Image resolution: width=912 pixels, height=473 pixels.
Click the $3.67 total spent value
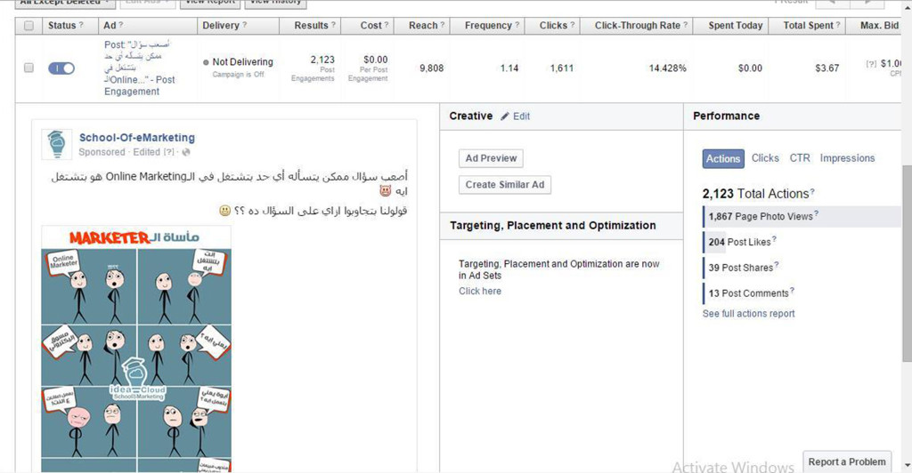827,68
